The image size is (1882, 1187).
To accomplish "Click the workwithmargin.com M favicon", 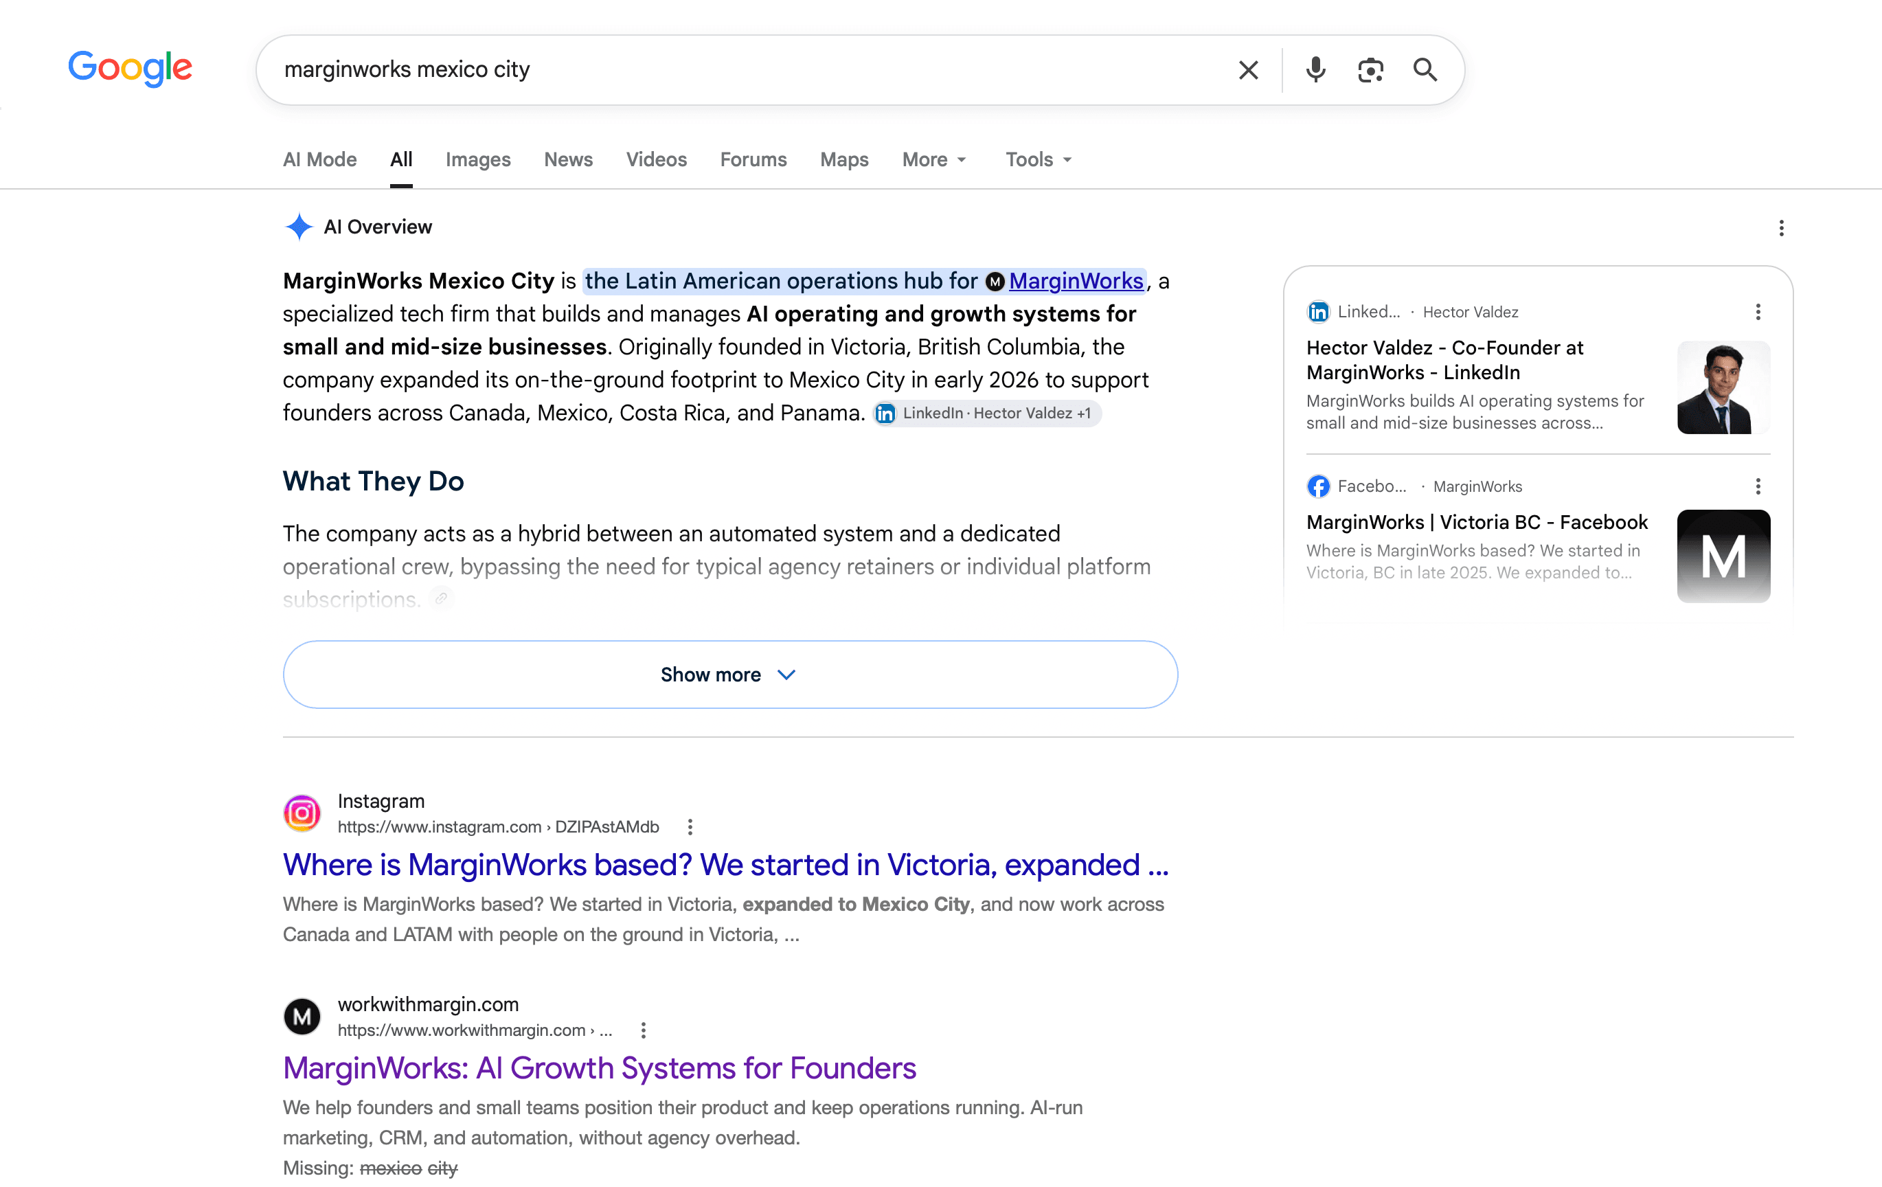I will click(x=302, y=1017).
